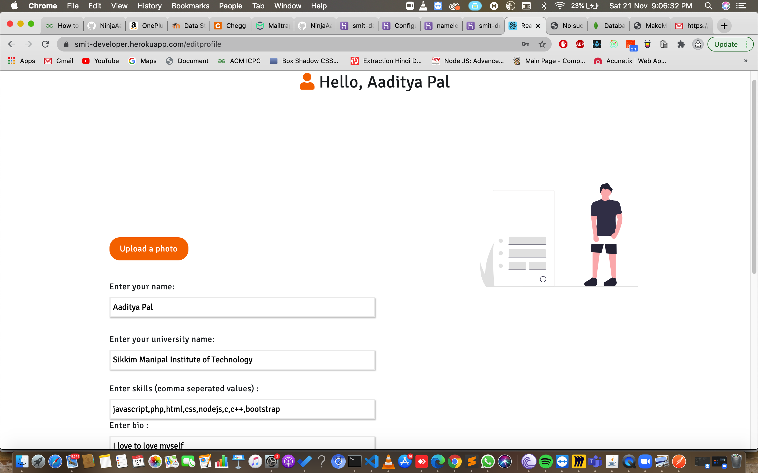The height and width of the screenshot is (473, 758).
Task: Bookmark this page via the star icon
Action: tap(542, 44)
